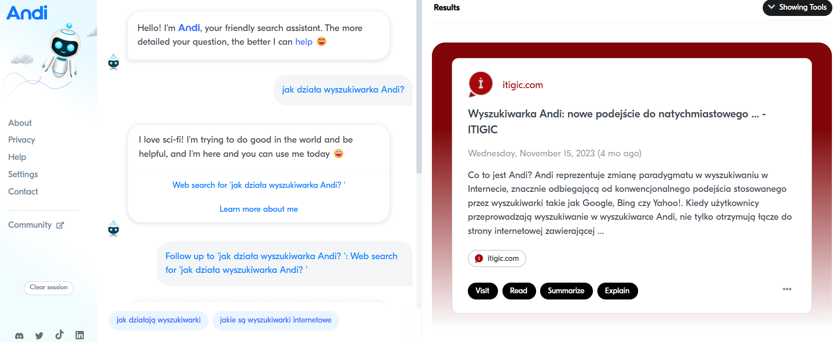Click the Andi logo at top left
The width and height of the screenshot is (839, 342).
pyautogui.click(x=27, y=12)
